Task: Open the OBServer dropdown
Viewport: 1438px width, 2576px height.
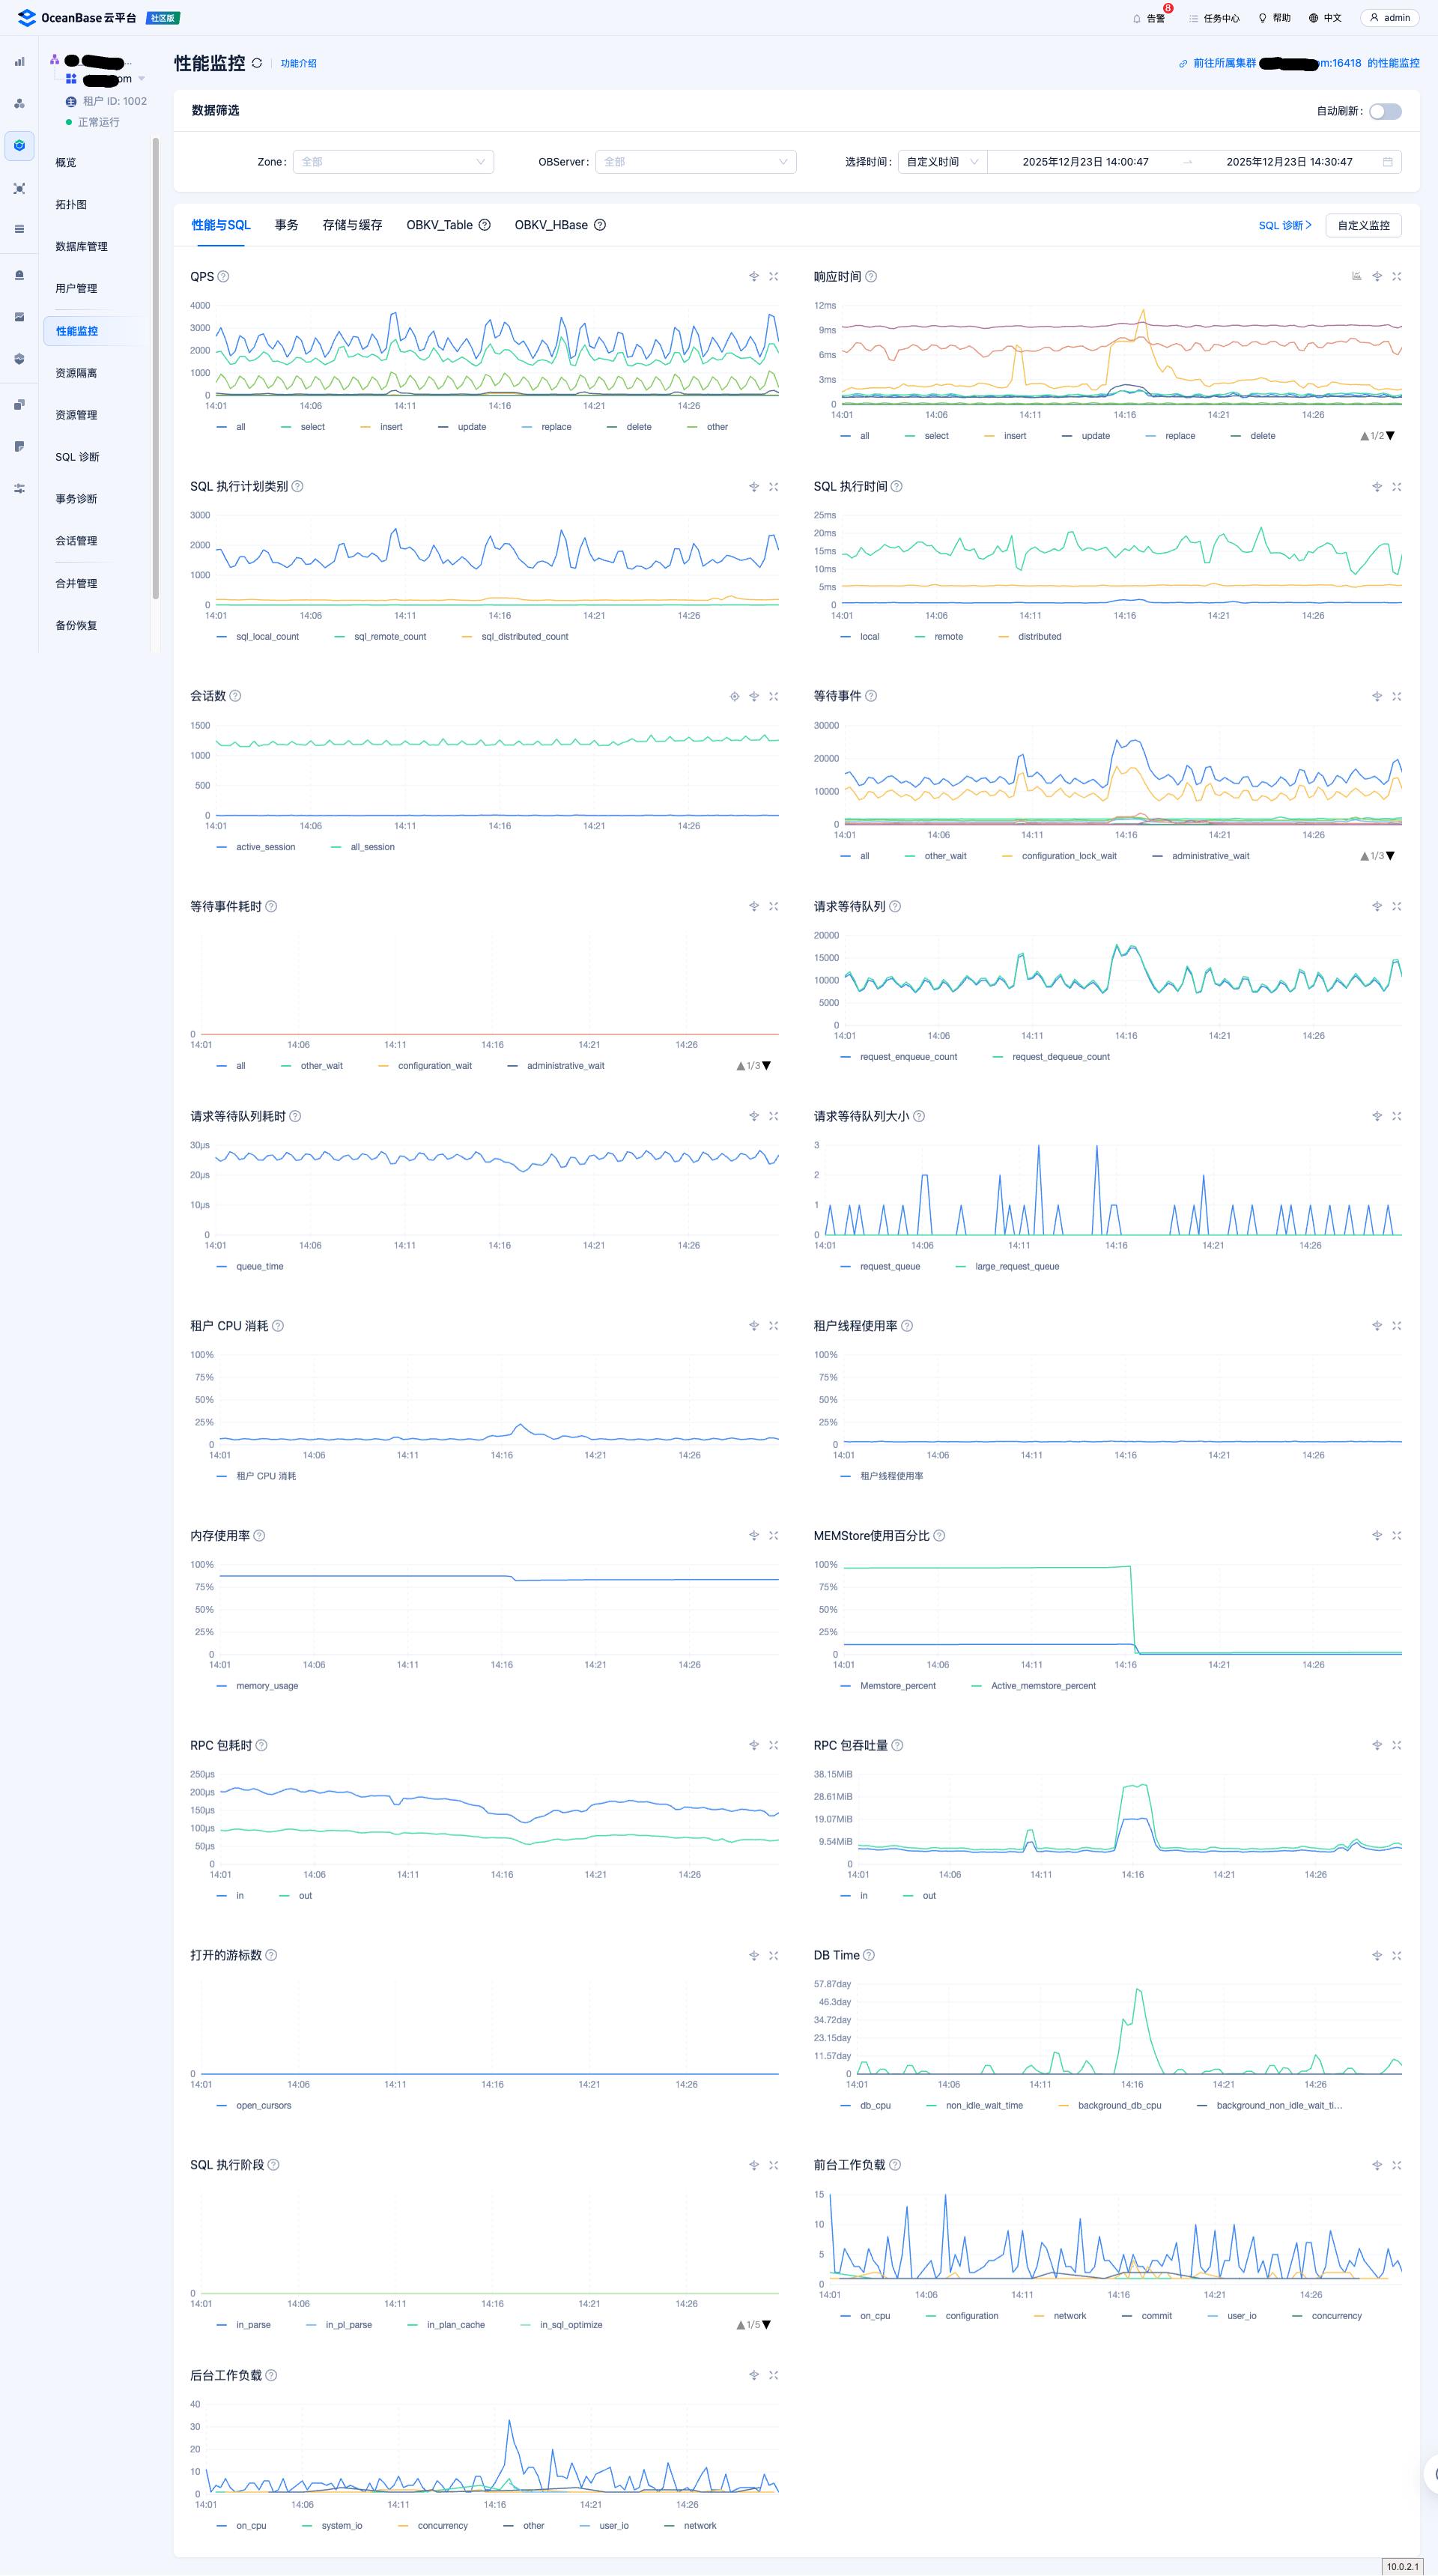Action: 695,162
